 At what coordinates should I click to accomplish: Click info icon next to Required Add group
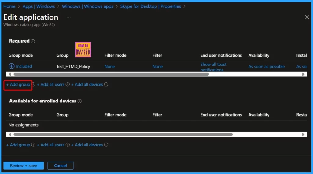click(x=34, y=84)
